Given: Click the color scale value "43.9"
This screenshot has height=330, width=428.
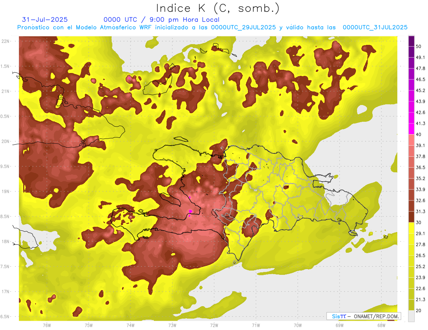Looking at the screenshot, I should click(420, 101).
